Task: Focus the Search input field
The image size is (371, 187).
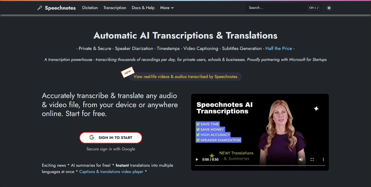Action: (x=283, y=8)
